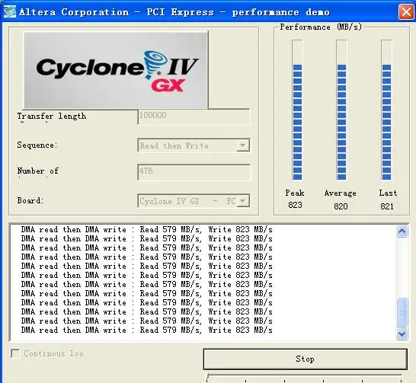The height and width of the screenshot is (383, 416).
Task: Click the first DMA read then write log line
Action: click(x=147, y=229)
